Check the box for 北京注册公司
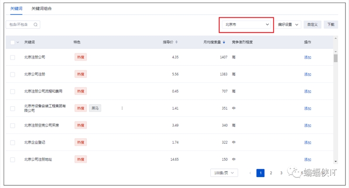 coord(12,57)
